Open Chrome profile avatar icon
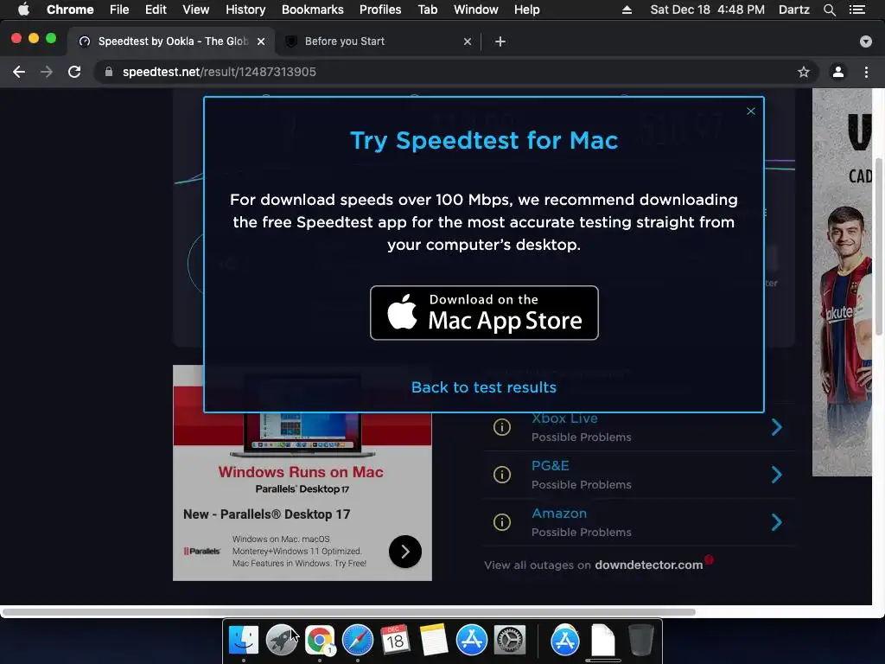This screenshot has height=664, width=885. [x=837, y=72]
